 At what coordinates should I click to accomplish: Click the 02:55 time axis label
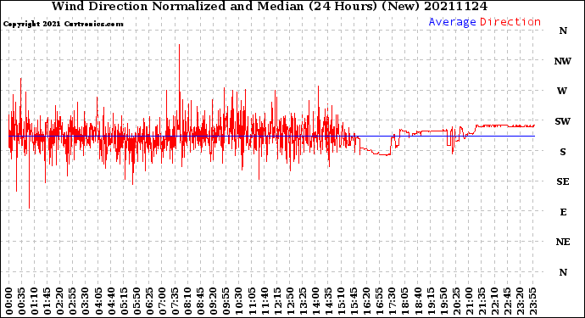73,301
